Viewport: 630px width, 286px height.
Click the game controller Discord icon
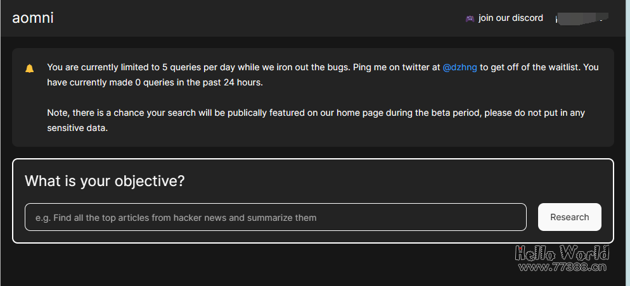point(470,18)
